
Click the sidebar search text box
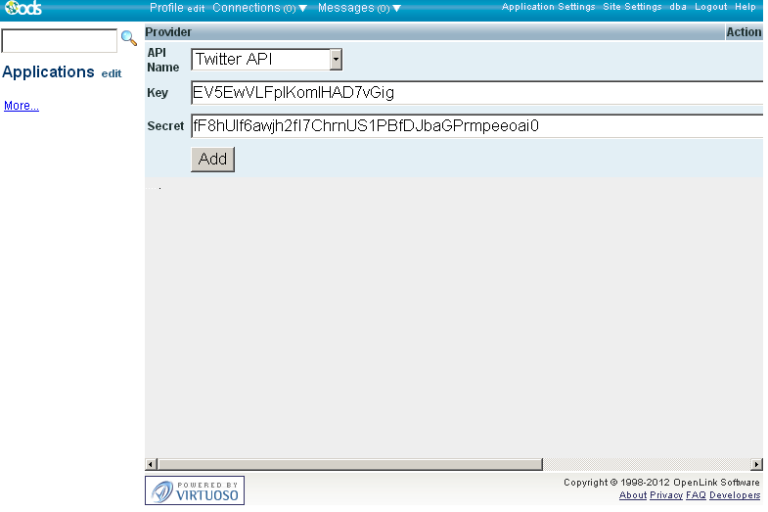[x=60, y=40]
